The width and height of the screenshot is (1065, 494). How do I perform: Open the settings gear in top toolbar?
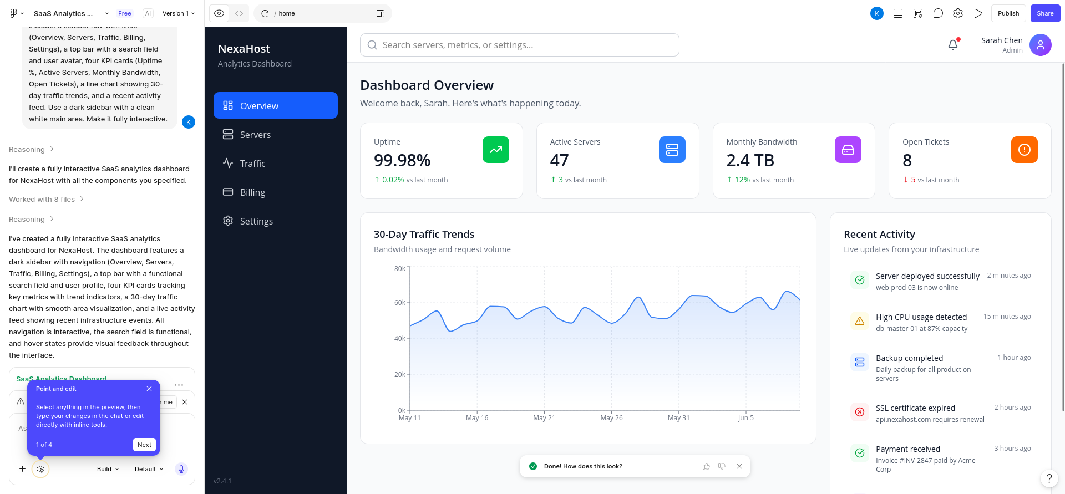[x=958, y=13]
